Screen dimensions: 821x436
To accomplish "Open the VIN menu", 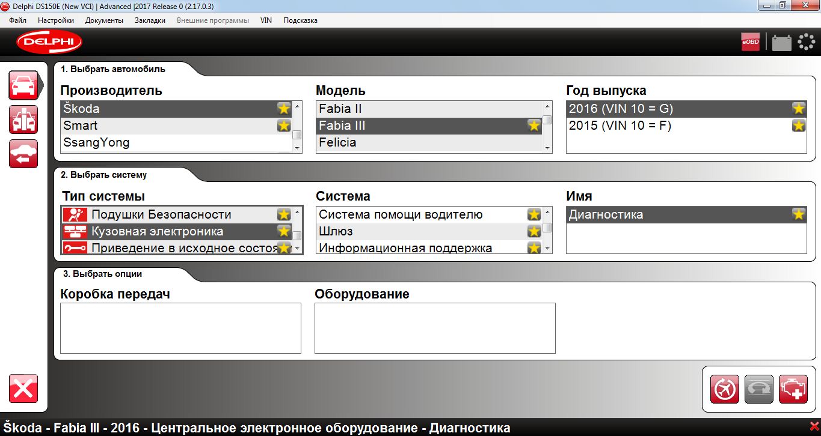I will coord(266,20).
